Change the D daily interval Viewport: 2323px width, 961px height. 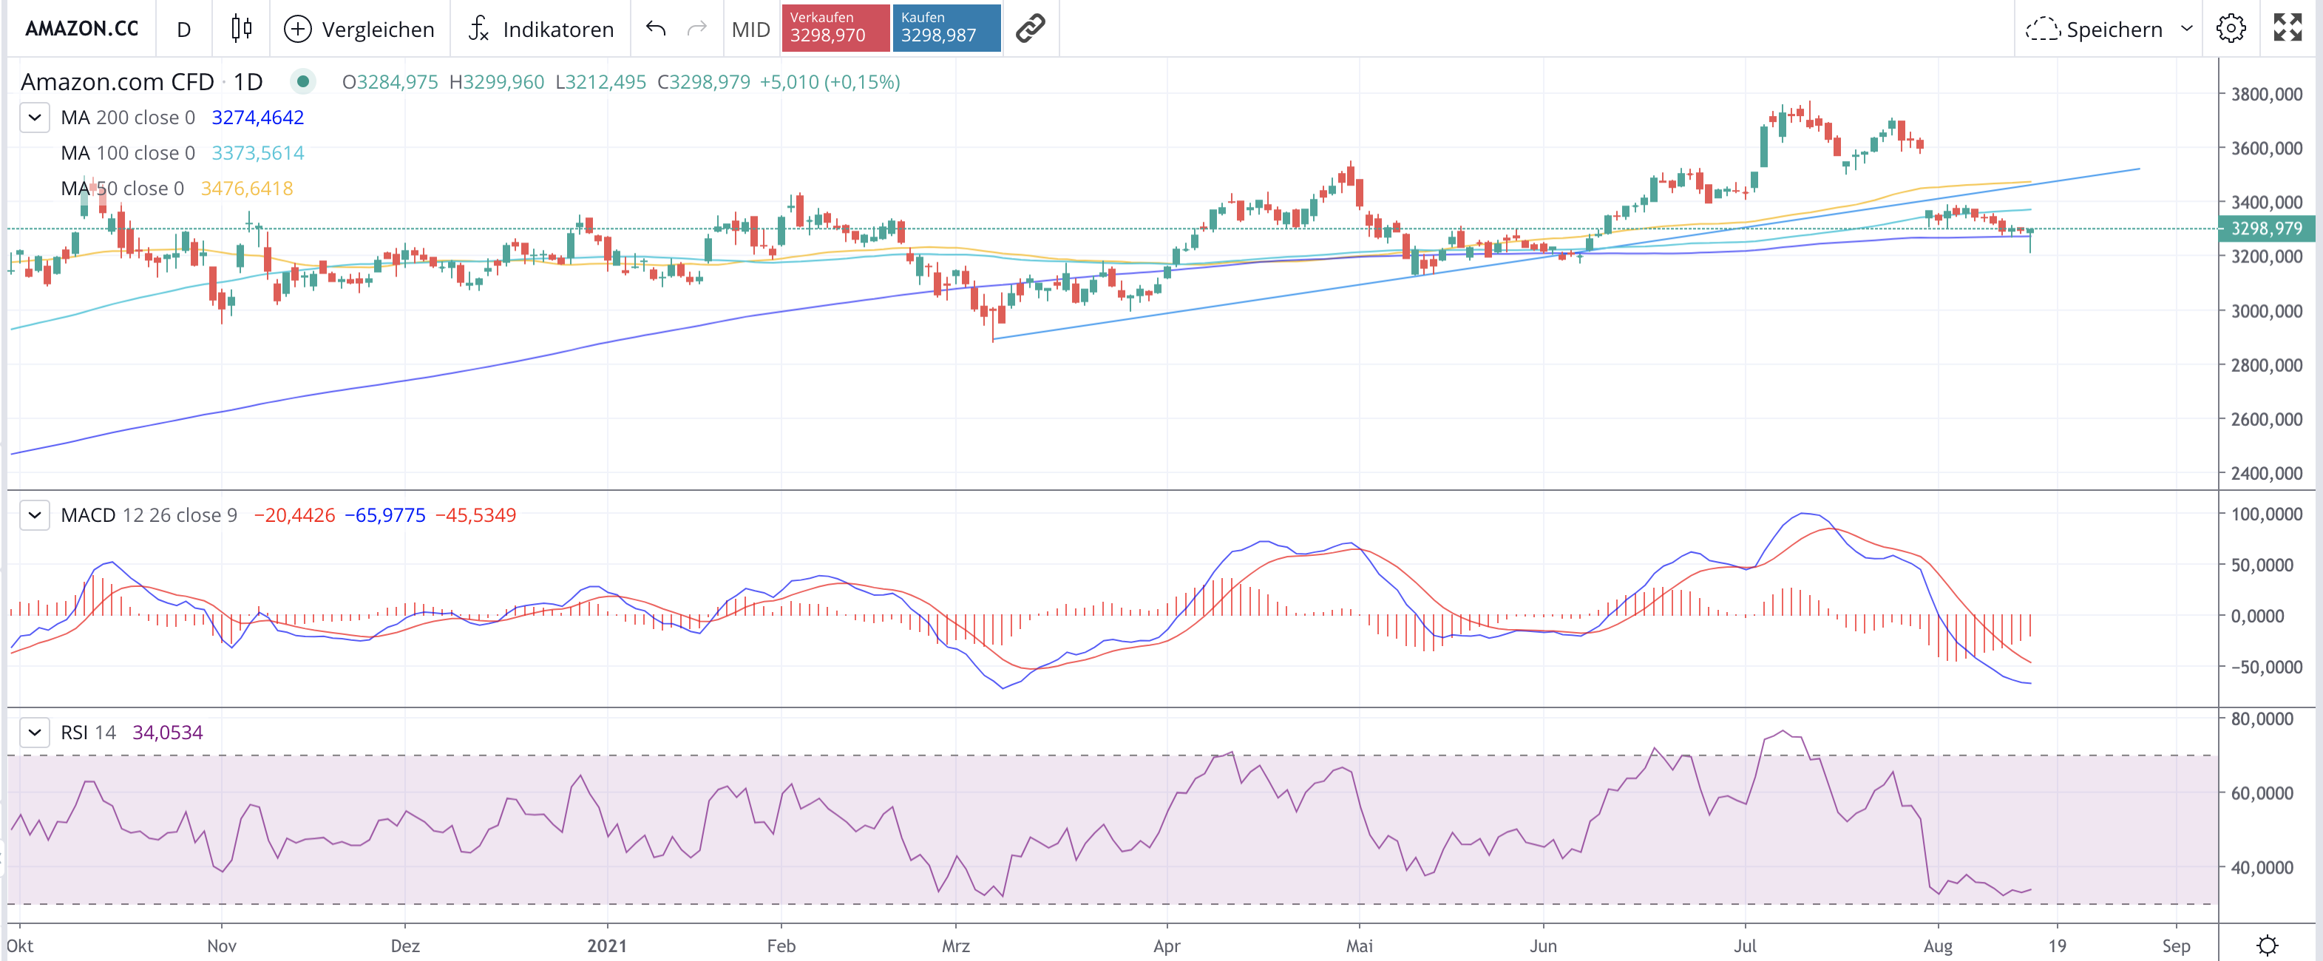(184, 29)
